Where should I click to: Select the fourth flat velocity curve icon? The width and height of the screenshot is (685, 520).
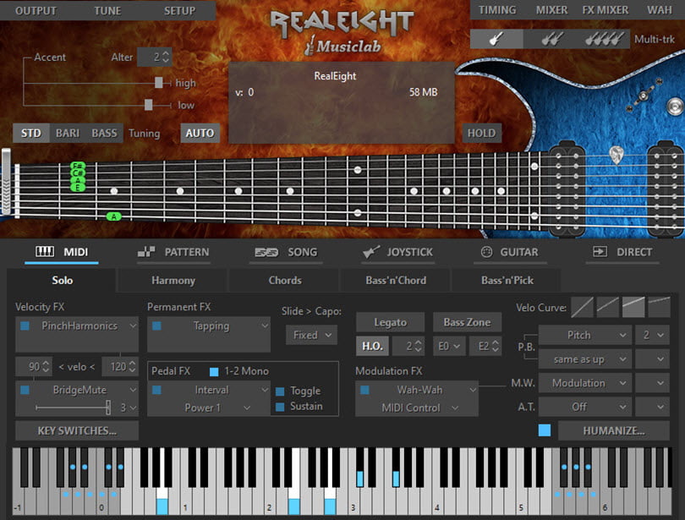pos(660,308)
